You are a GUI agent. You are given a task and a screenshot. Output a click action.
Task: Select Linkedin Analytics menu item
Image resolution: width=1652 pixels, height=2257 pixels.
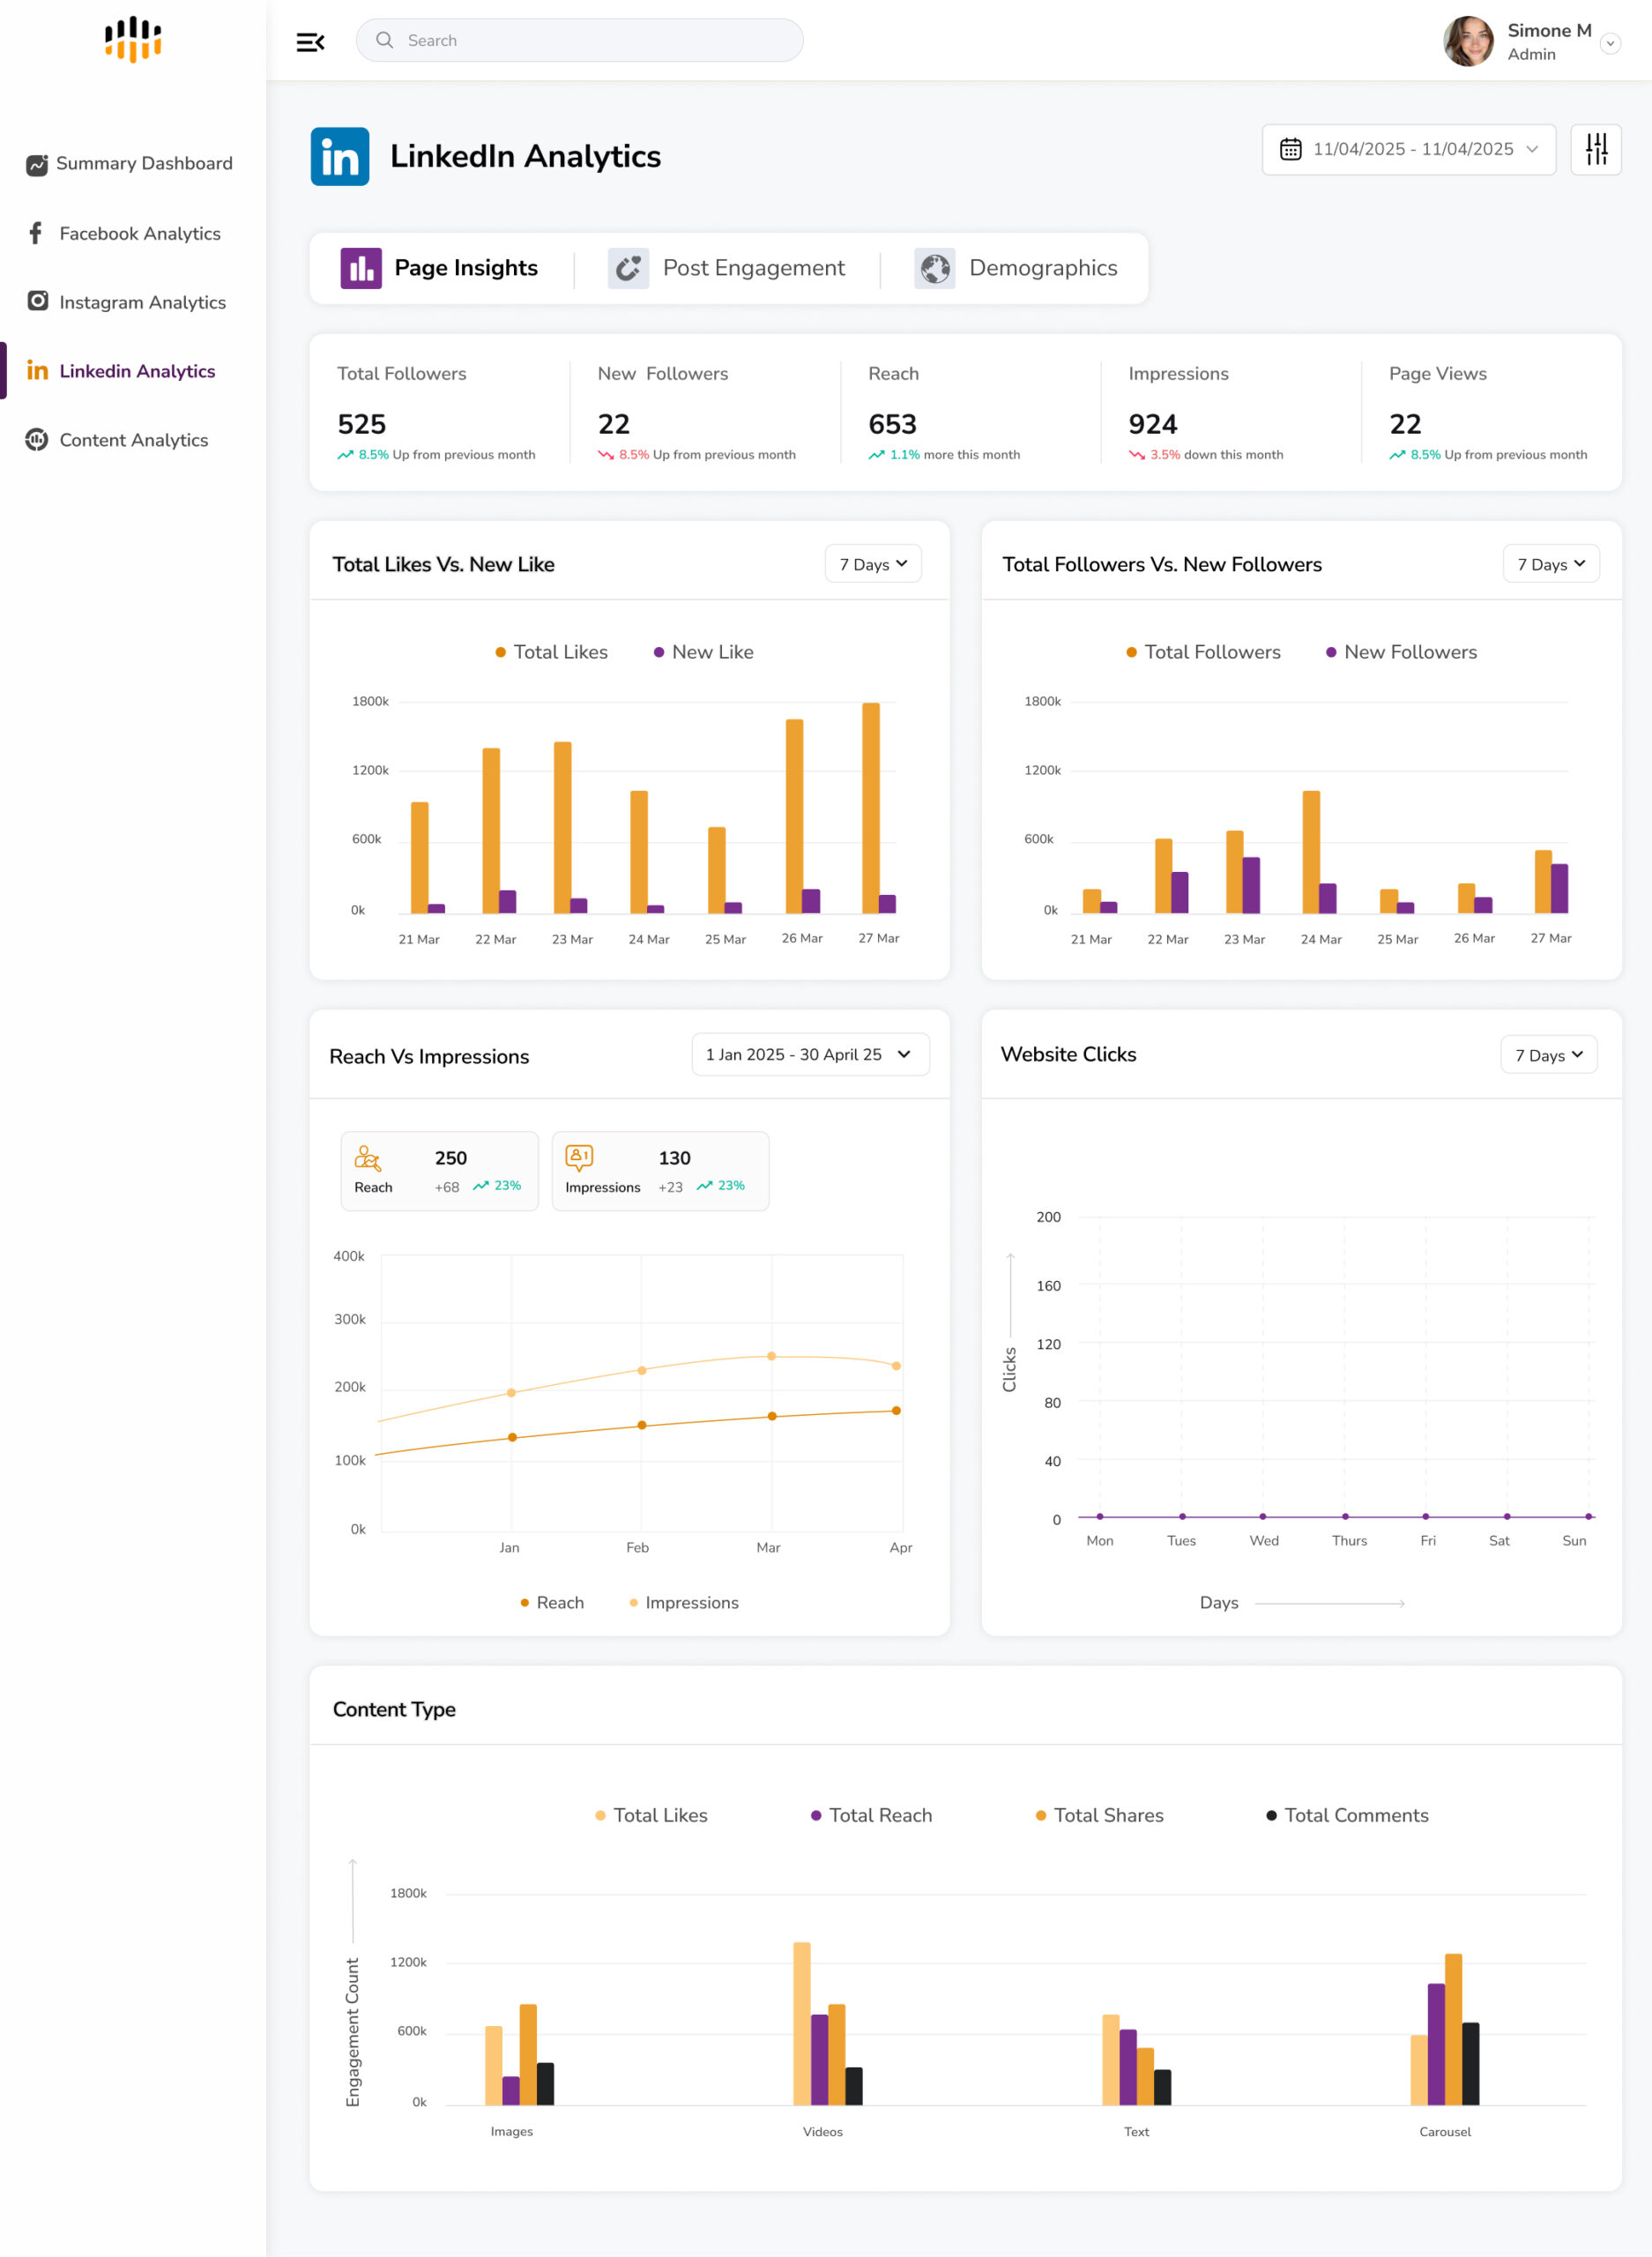tap(137, 371)
